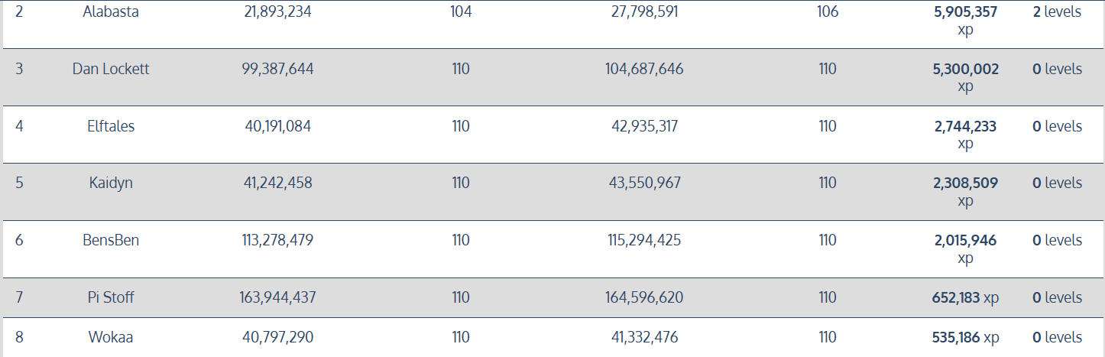Viewport: 1105px width, 357px height.
Task: Select the 27,798,591 ending XP value
Action: [x=646, y=12]
